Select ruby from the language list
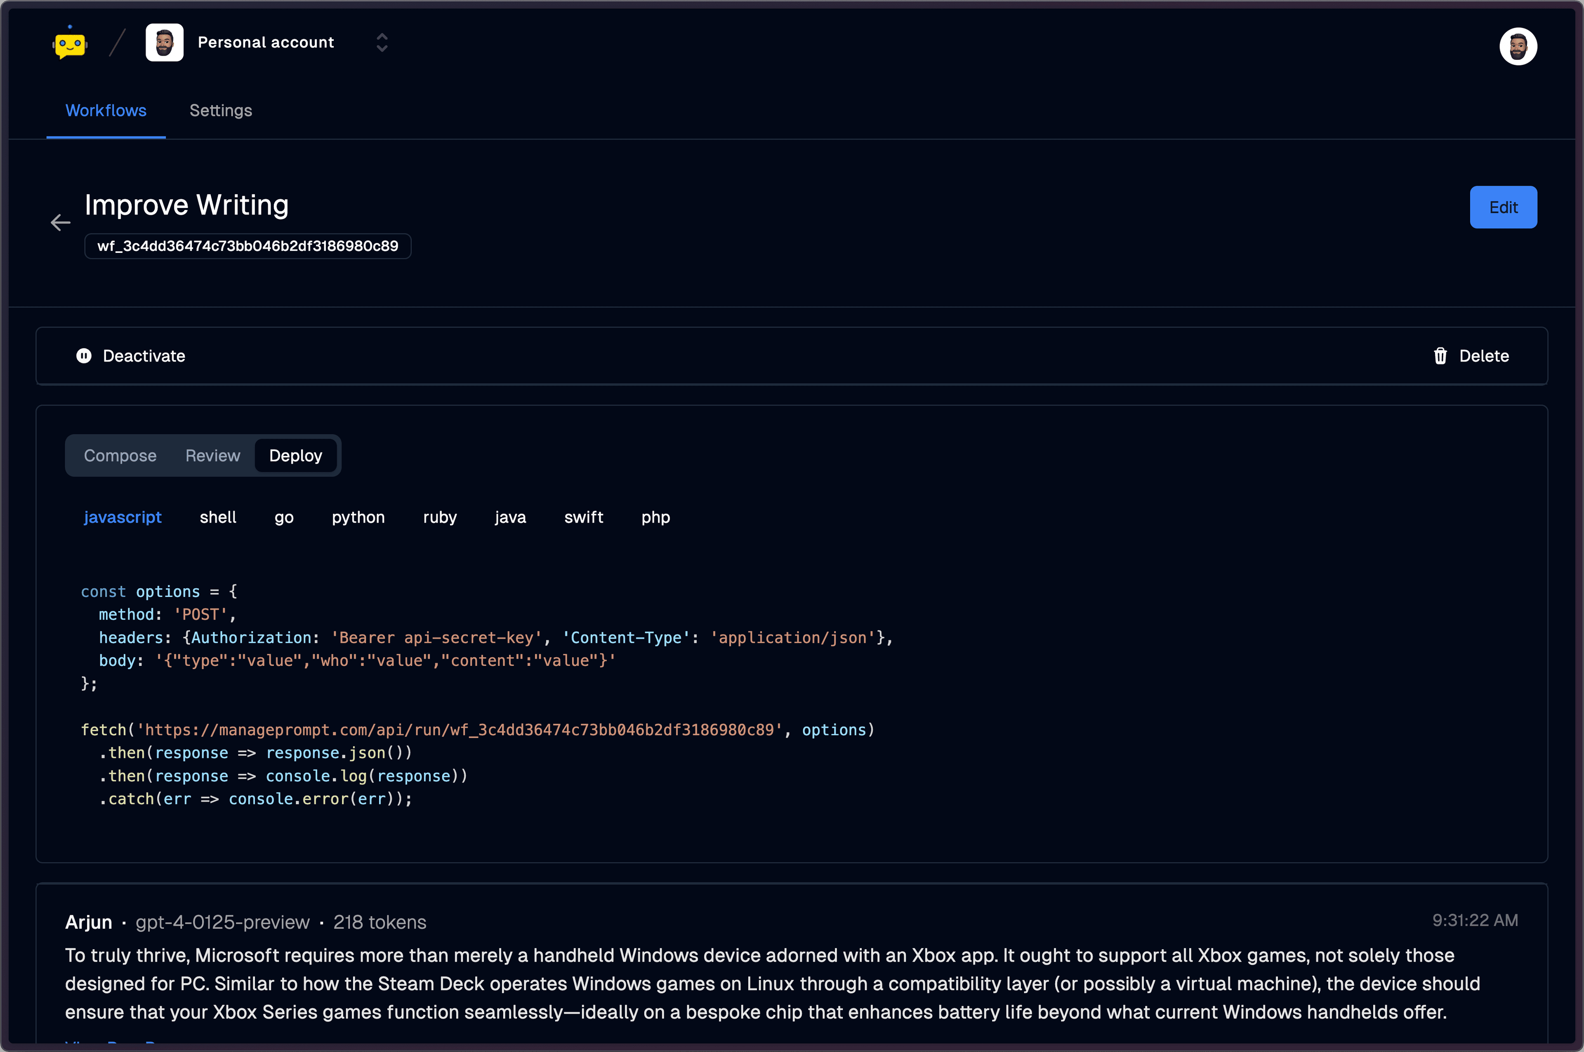Image resolution: width=1584 pixels, height=1052 pixels. [x=439, y=517]
